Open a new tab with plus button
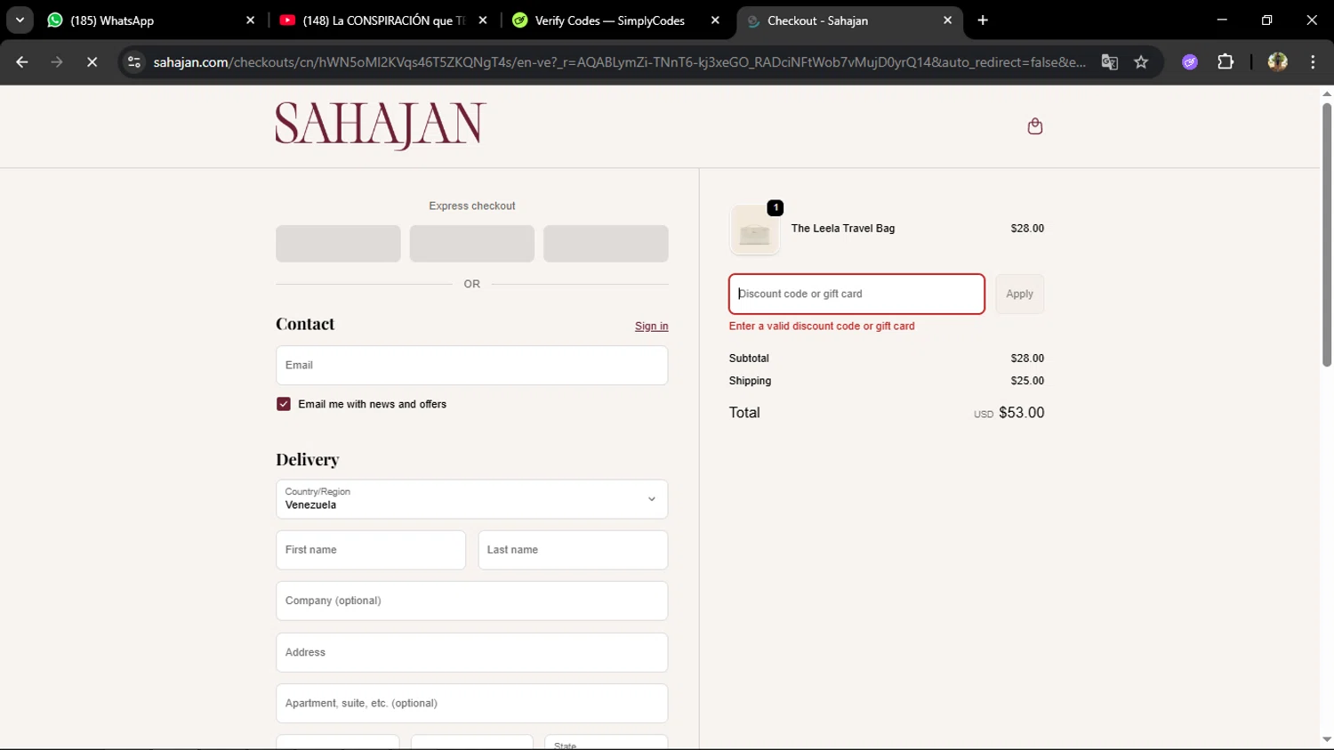This screenshot has height=750, width=1334. (983, 20)
